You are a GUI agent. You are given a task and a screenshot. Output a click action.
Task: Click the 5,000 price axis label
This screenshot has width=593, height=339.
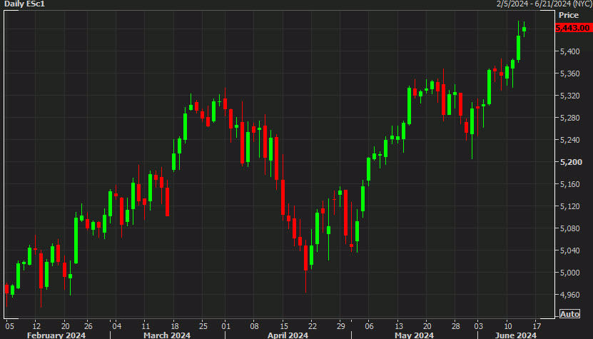[x=570, y=273]
